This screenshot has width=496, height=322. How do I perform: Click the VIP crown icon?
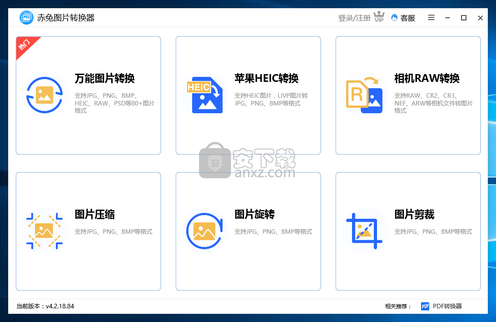(379, 16)
